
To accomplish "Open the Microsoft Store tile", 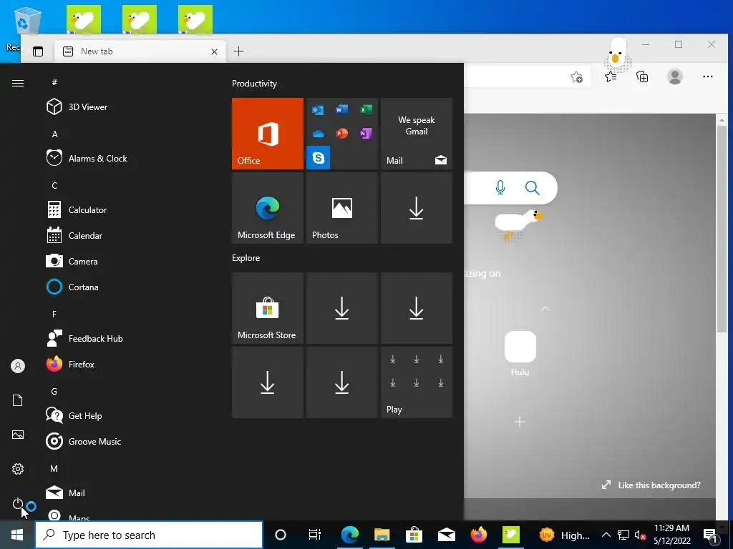I will (268, 308).
